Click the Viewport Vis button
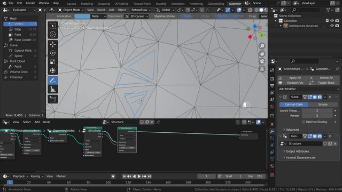 [x=293, y=83]
